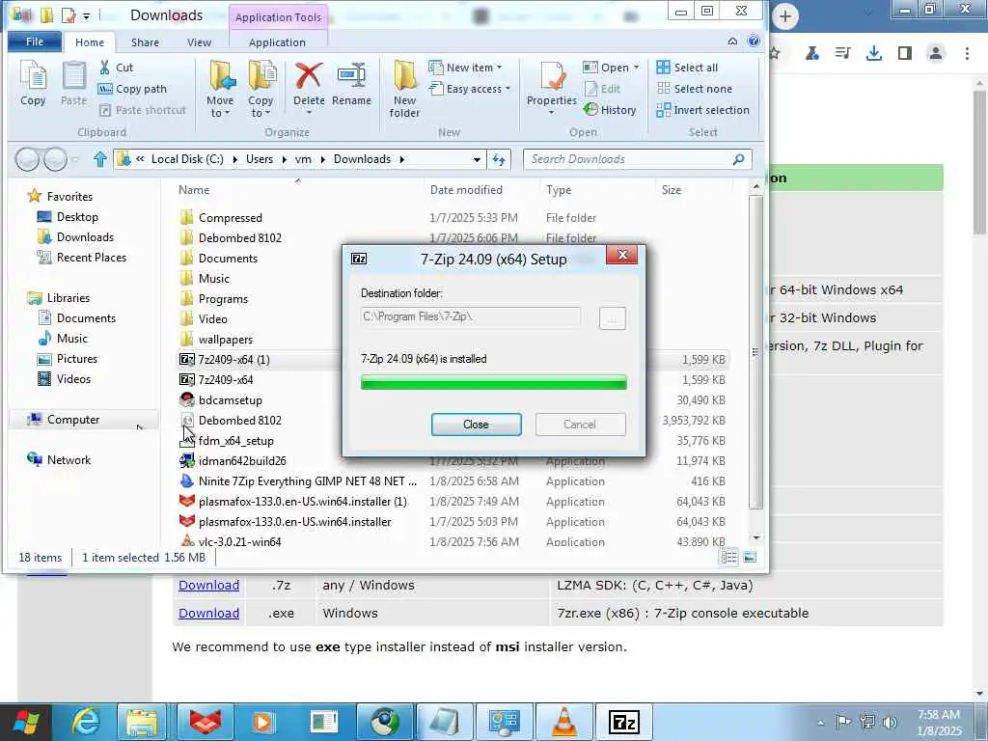This screenshot has height=741, width=988.
Task: Open VLC cone icon in taskbar
Action: (564, 722)
